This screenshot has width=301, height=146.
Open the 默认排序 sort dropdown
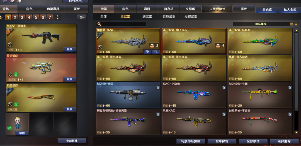261,24
